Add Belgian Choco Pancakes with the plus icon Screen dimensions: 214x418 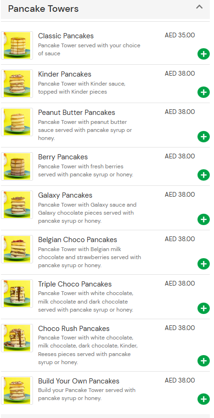click(203, 264)
